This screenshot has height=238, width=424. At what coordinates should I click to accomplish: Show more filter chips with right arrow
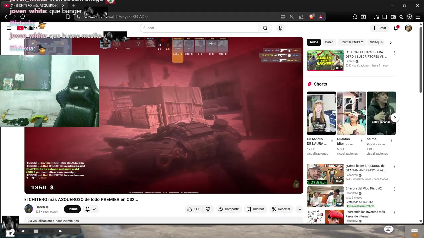pos(390,42)
